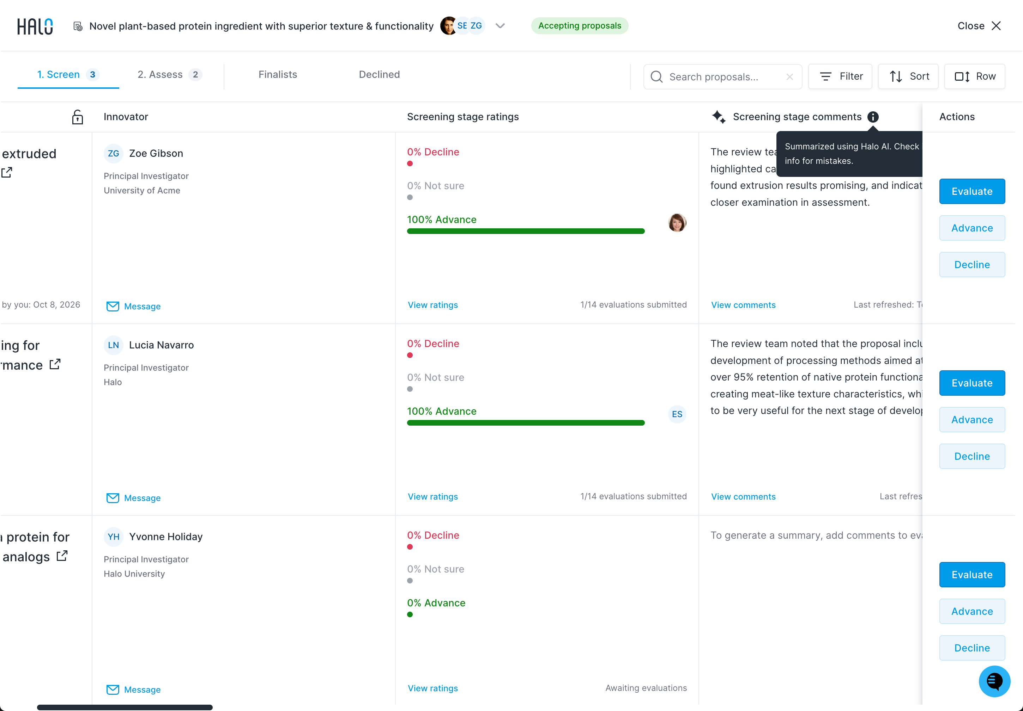Click the ZG reviewer avatar in header
Image resolution: width=1023 pixels, height=711 pixels.
coord(476,26)
